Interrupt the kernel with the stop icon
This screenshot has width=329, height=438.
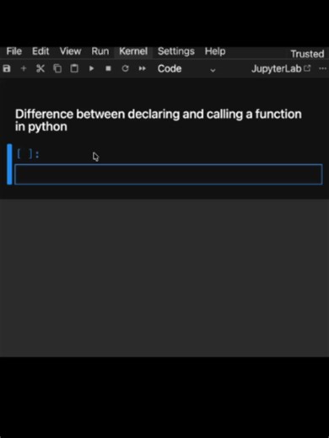click(108, 68)
